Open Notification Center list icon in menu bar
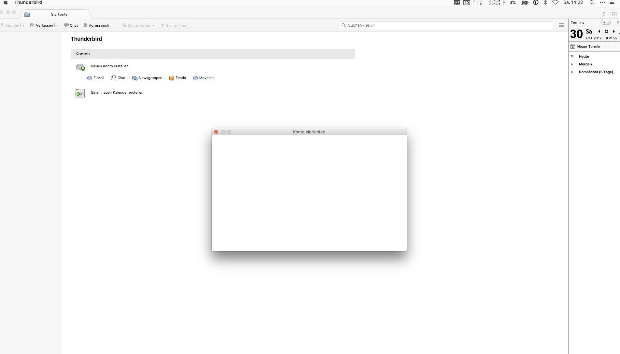Screen dimensions: 620x354 coord(612,2)
